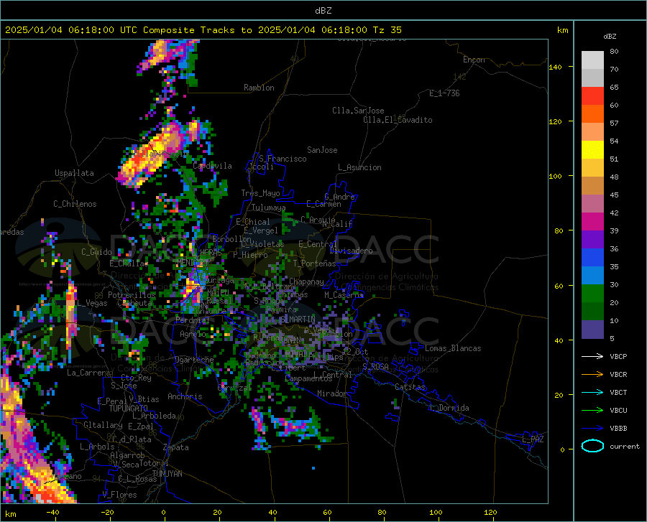Image resolution: width=647 pixels, height=522 pixels.
Task: Click the magenta 39 dBZ color swatch
Action: coord(592,222)
